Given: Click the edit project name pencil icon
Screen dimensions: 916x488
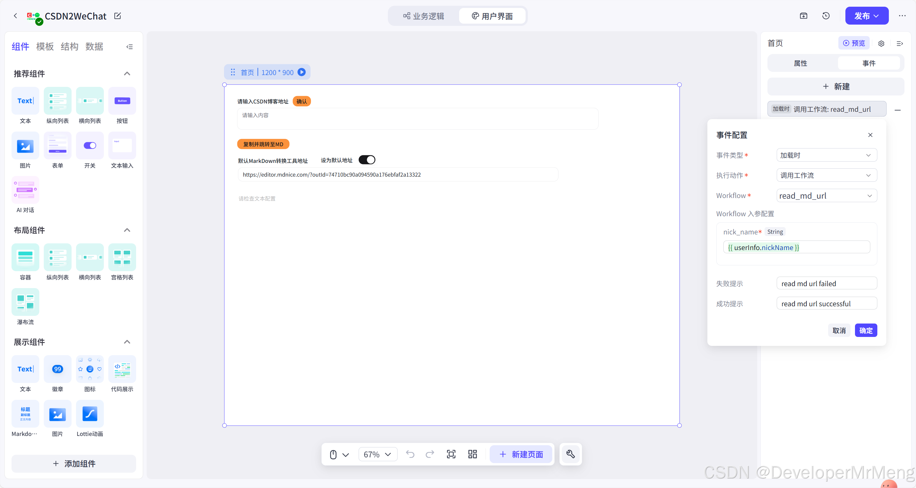Looking at the screenshot, I should tap(117, 16).
